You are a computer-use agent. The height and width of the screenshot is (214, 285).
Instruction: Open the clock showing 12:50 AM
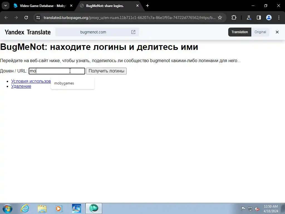pos(271,209)
